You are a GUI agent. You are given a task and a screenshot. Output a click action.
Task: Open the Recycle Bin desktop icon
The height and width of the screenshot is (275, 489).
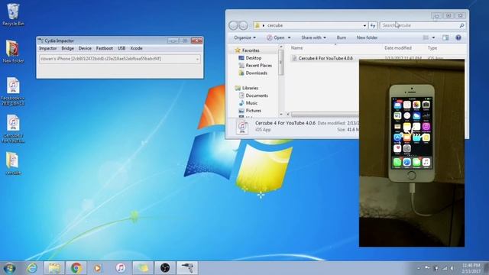(13, 15)
